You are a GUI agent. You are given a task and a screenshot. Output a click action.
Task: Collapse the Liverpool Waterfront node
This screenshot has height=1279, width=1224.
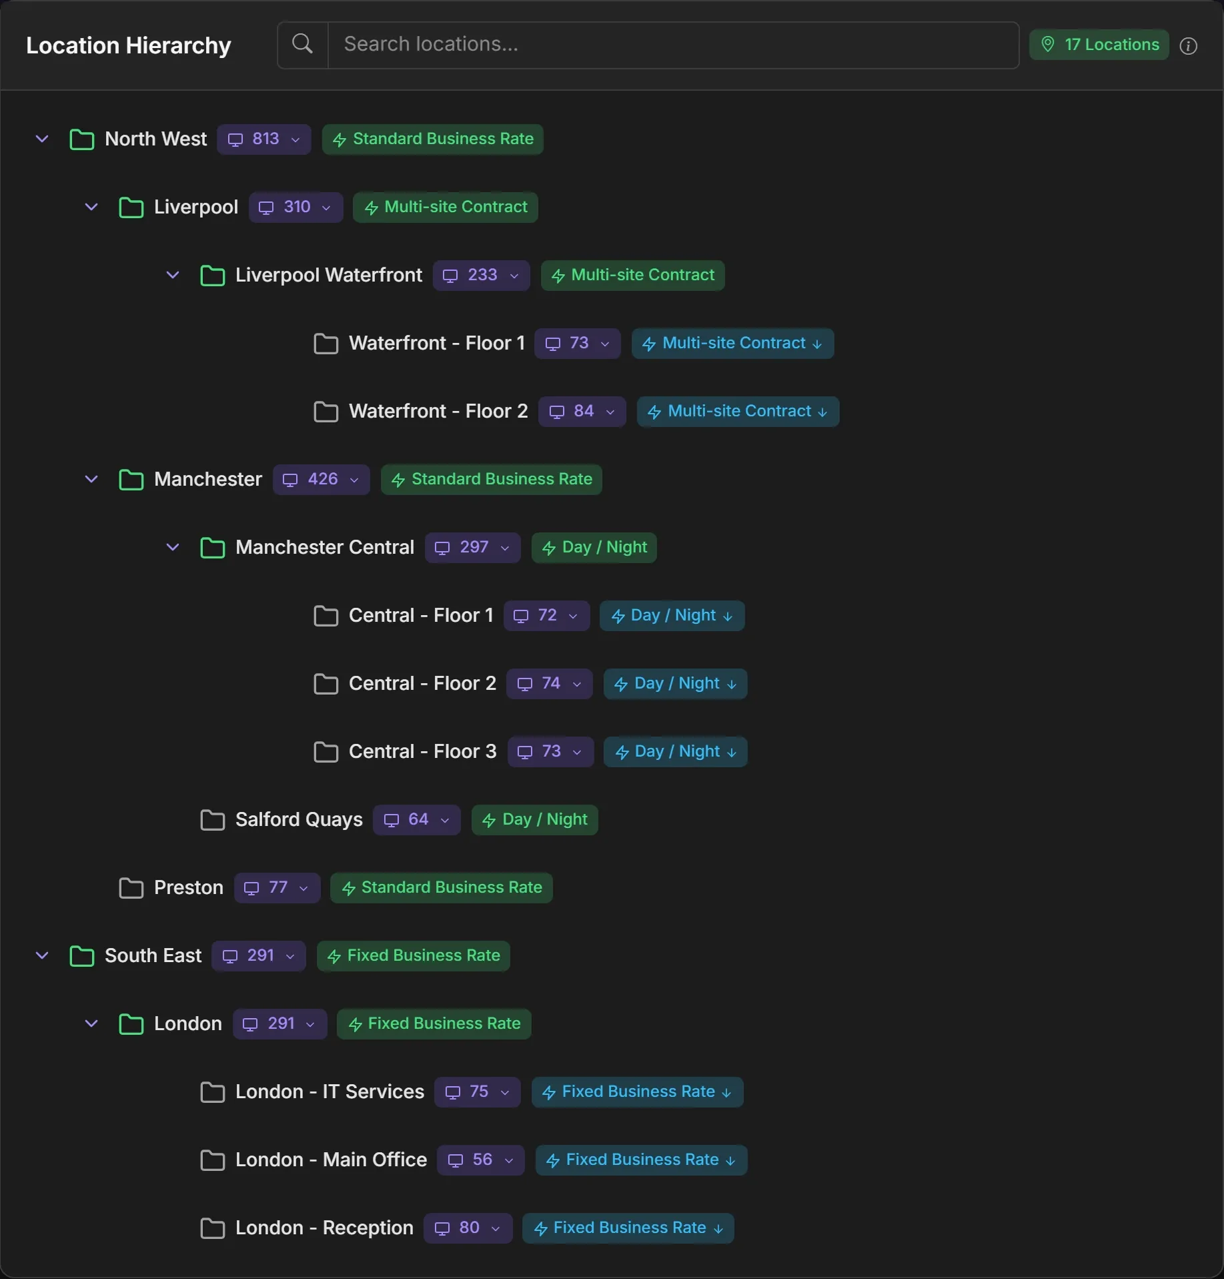tap(173, 275)
